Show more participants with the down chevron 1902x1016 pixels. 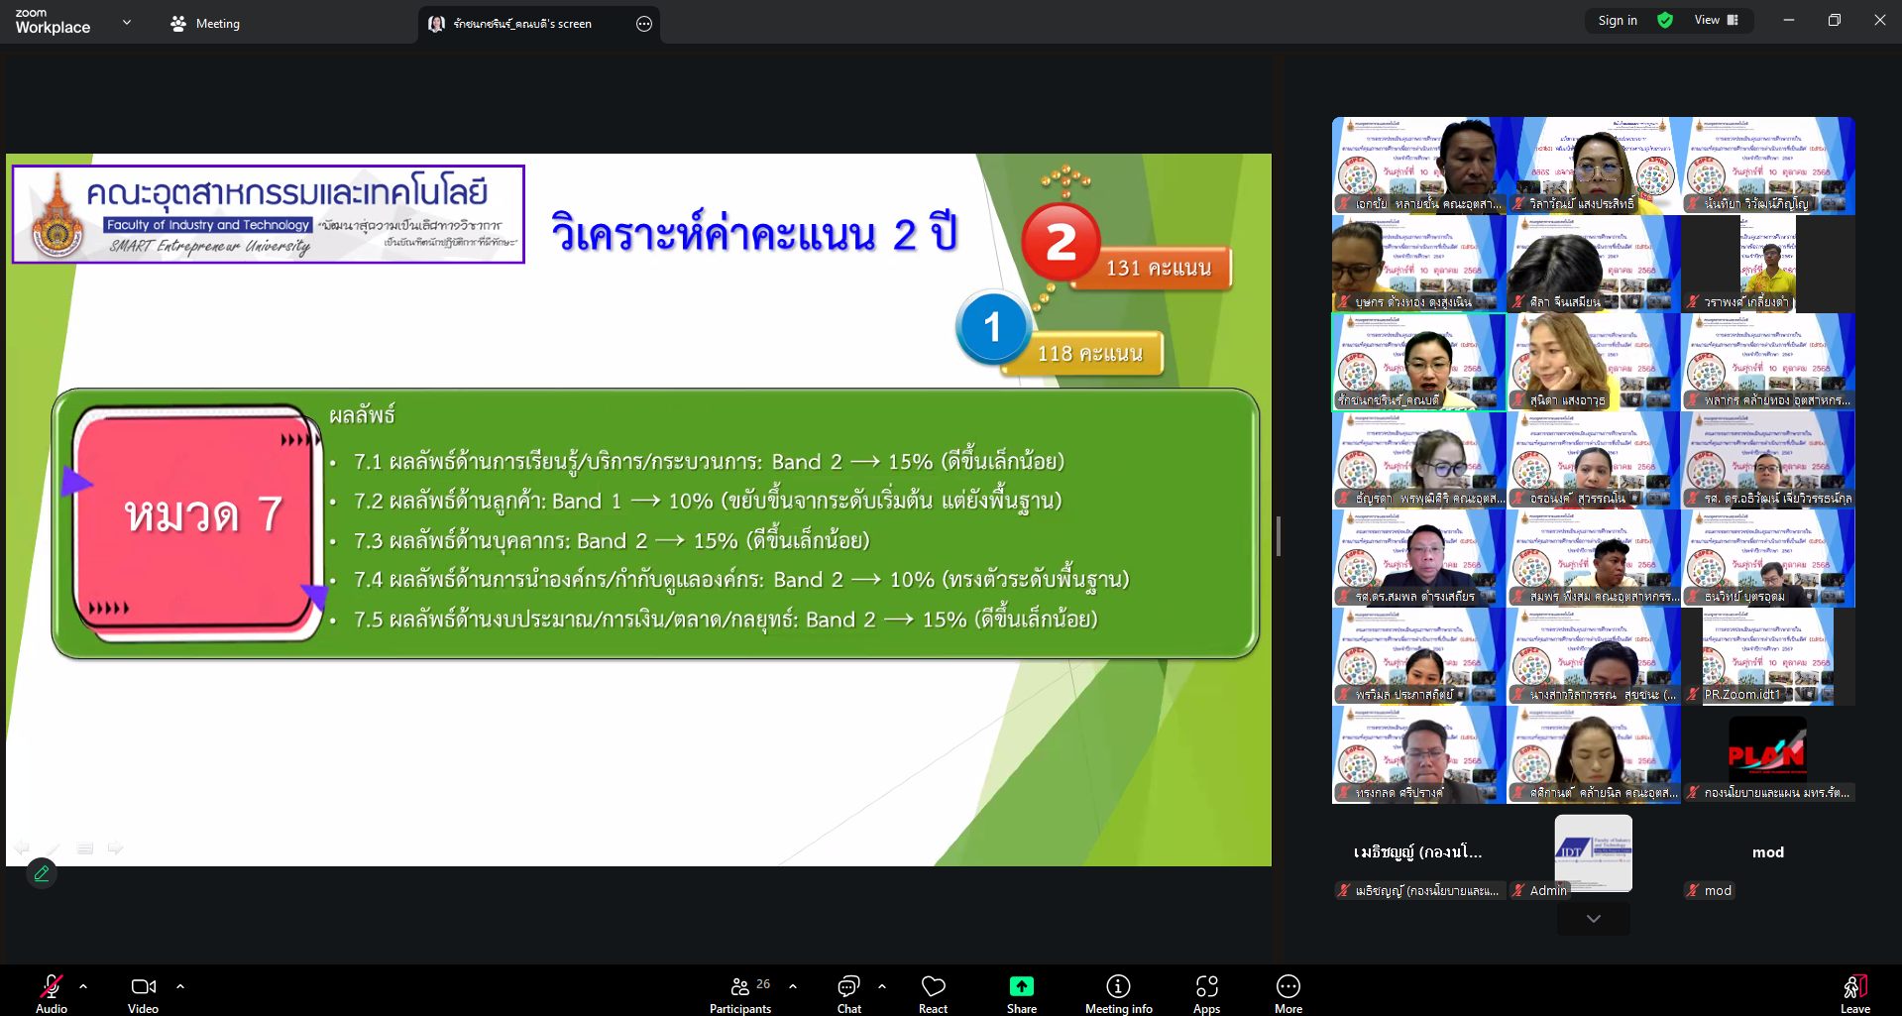coord(1593,919)
